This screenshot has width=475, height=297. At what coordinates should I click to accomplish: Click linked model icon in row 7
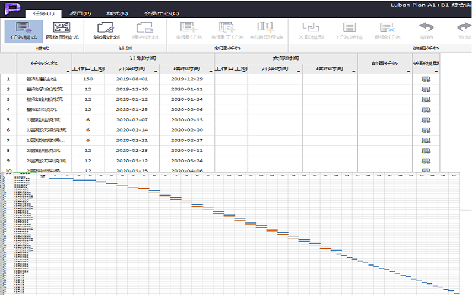(426, 141)
